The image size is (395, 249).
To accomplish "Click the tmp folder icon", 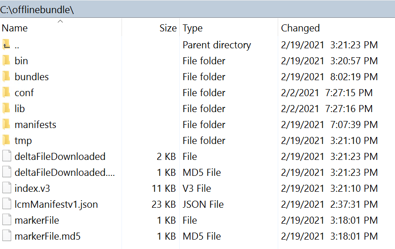I will pos(6,141).
